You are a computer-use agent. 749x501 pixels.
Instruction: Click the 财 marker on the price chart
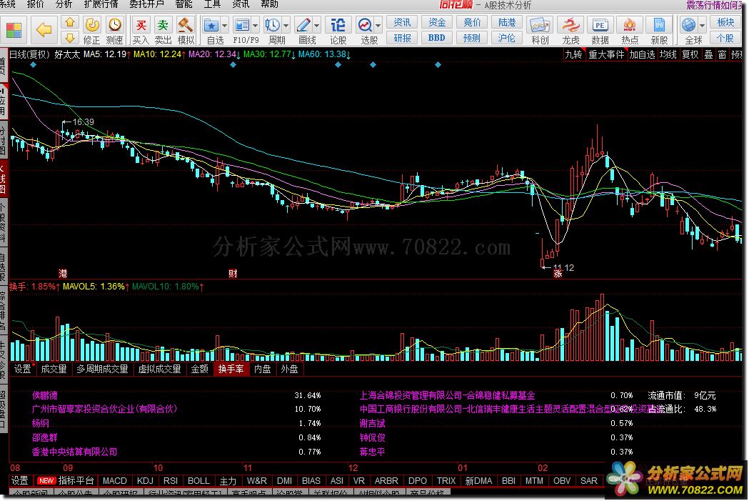[233, 274]
